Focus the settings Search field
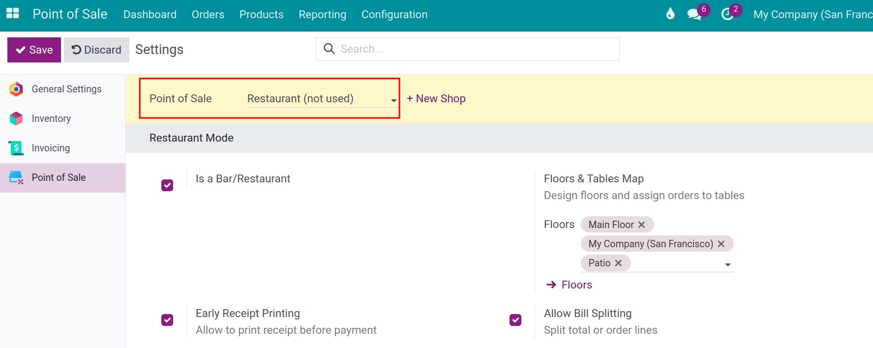Viewport: 873px width, 348px height. (x=468, y=49)
